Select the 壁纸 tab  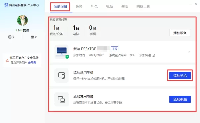coord(125,7)
